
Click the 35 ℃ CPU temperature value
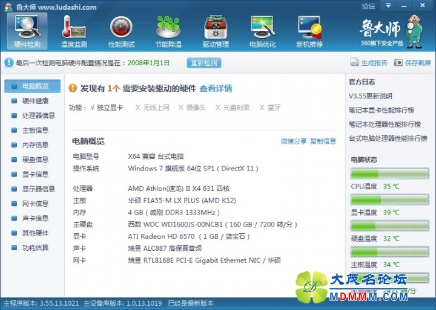391,186
